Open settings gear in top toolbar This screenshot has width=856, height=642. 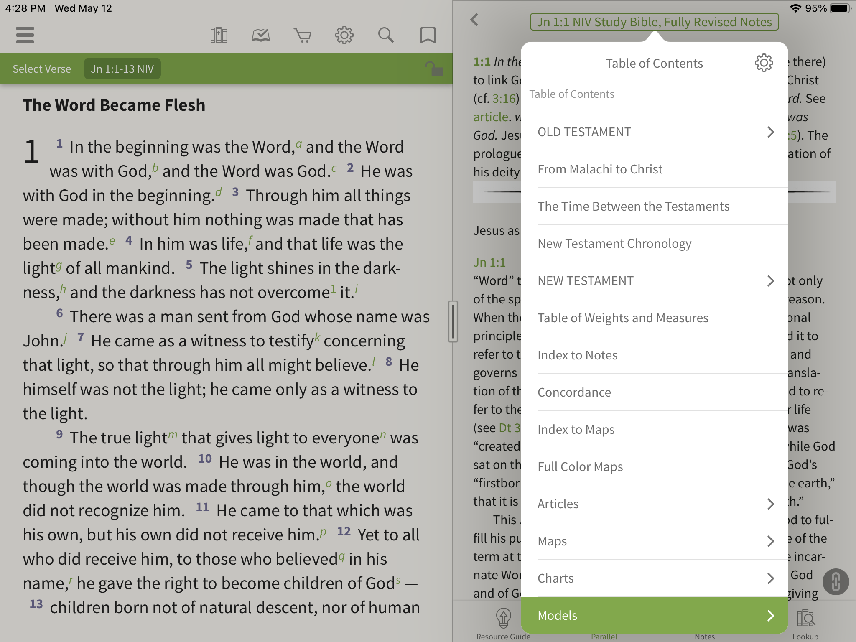coord(344,35)
